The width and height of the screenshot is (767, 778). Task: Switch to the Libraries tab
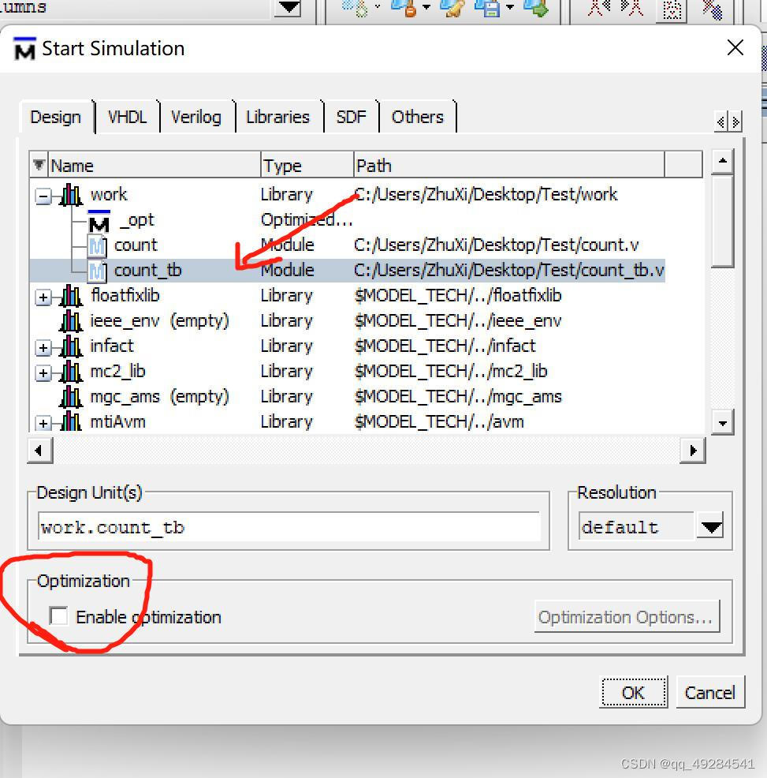coord(277,117)
